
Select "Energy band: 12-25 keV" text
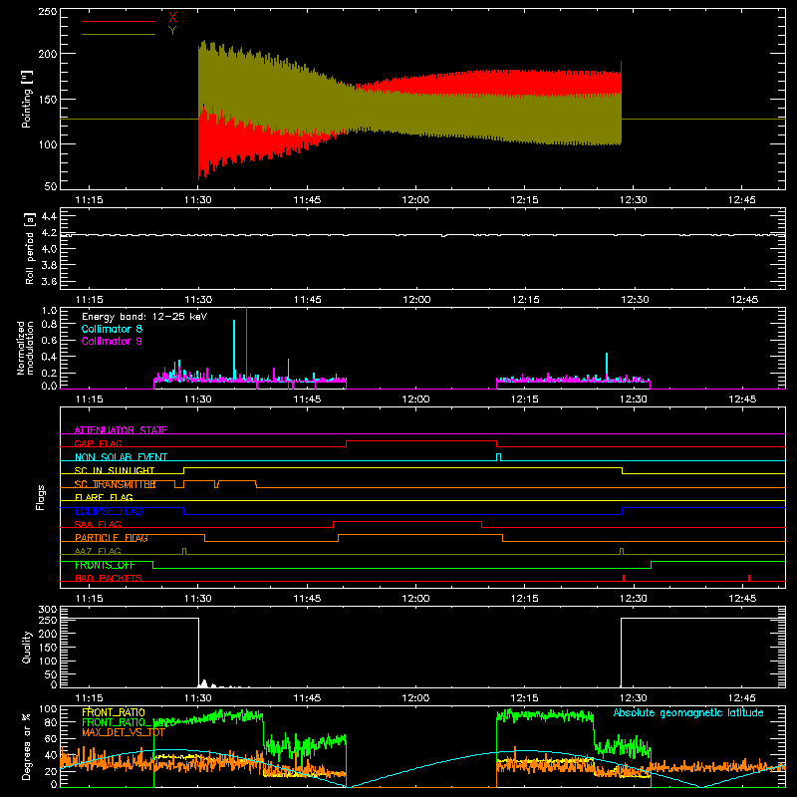pyautogui.click(x=144, y=317)
